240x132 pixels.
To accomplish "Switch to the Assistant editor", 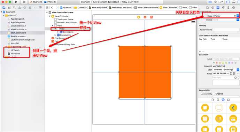I will click(x=216, y=2).
